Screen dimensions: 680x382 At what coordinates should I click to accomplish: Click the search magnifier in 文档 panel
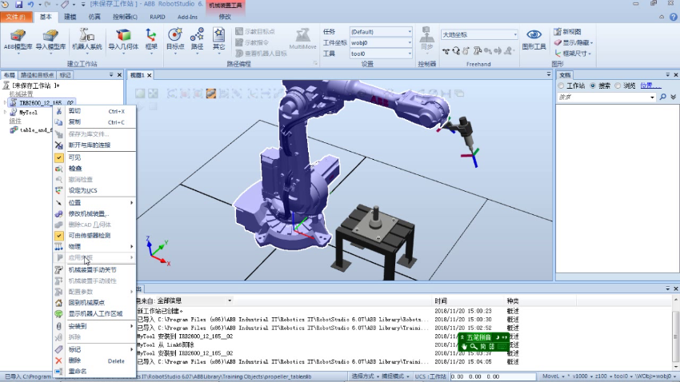[x=662, y=97]
